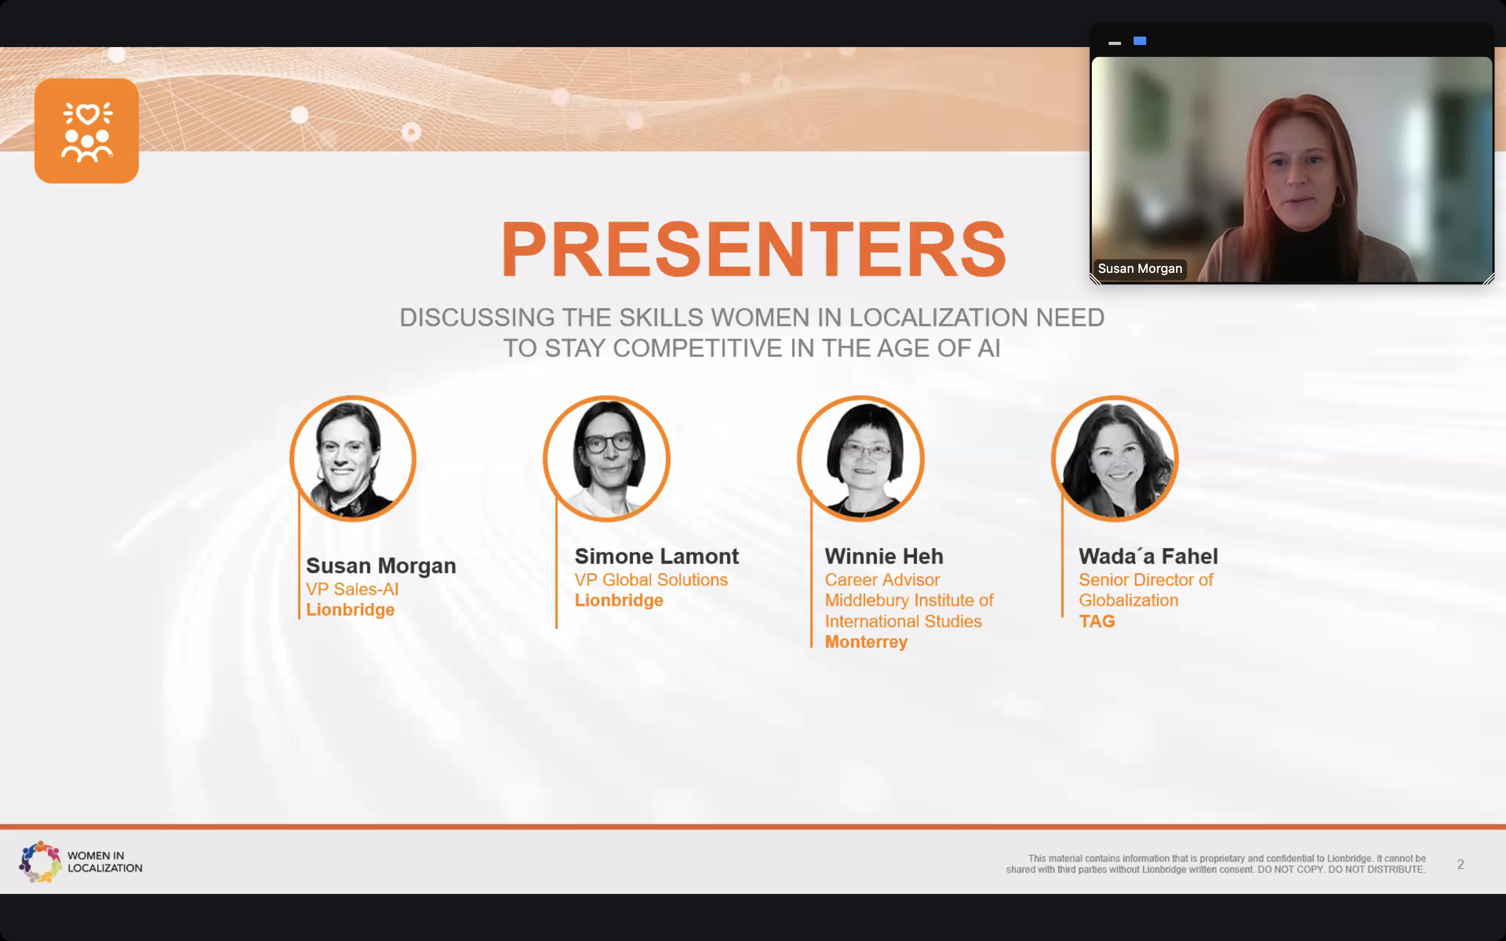
Task: Click the bottom-right resize handle of video panel
Action: pyautogui.click(x=1489, y=280)
